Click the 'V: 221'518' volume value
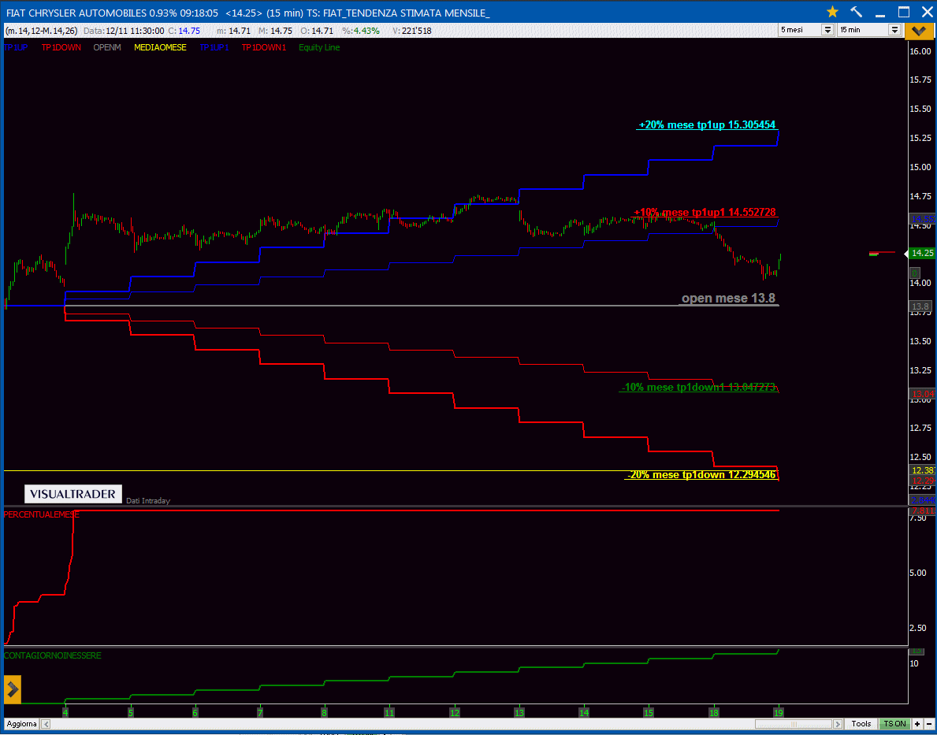Screen dimensions: 937x735 tap(411, 31)
